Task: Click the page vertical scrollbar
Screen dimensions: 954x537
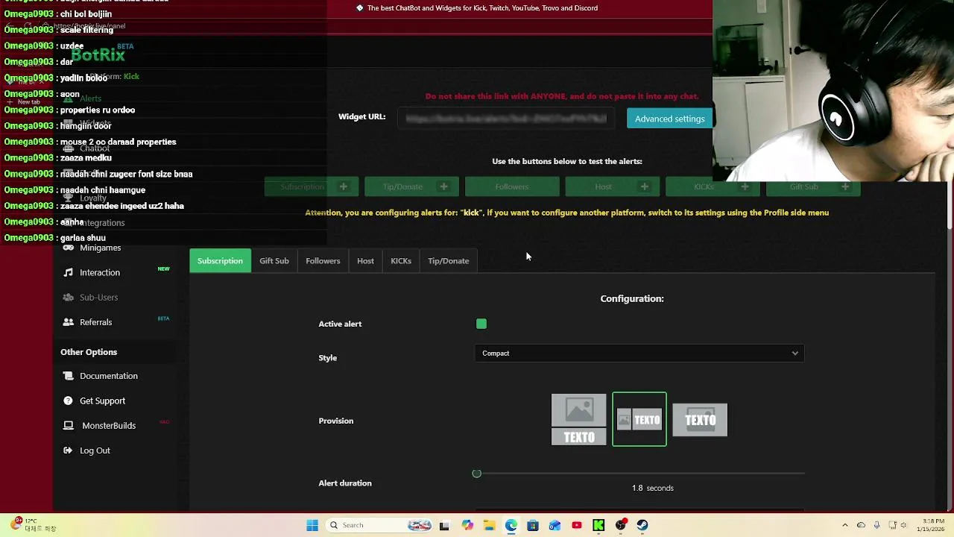Action: click(x=949, y=205)
